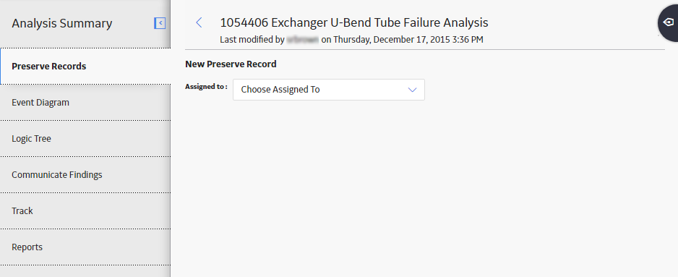Click the Last modified by text
The image size is (678, 277).
[x=252, y=40]
